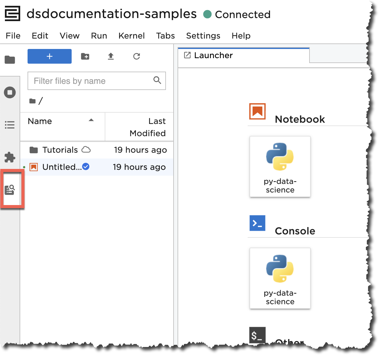Screen dimensions: 379x355
Task: Open the Tutorials folder
Action: (60, 150)
